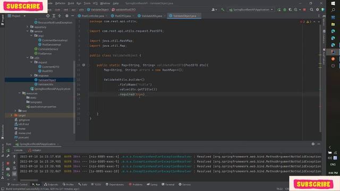Collapse all nodes in Project panel
This screenshot has height=191, width=340.
(59, 16)
